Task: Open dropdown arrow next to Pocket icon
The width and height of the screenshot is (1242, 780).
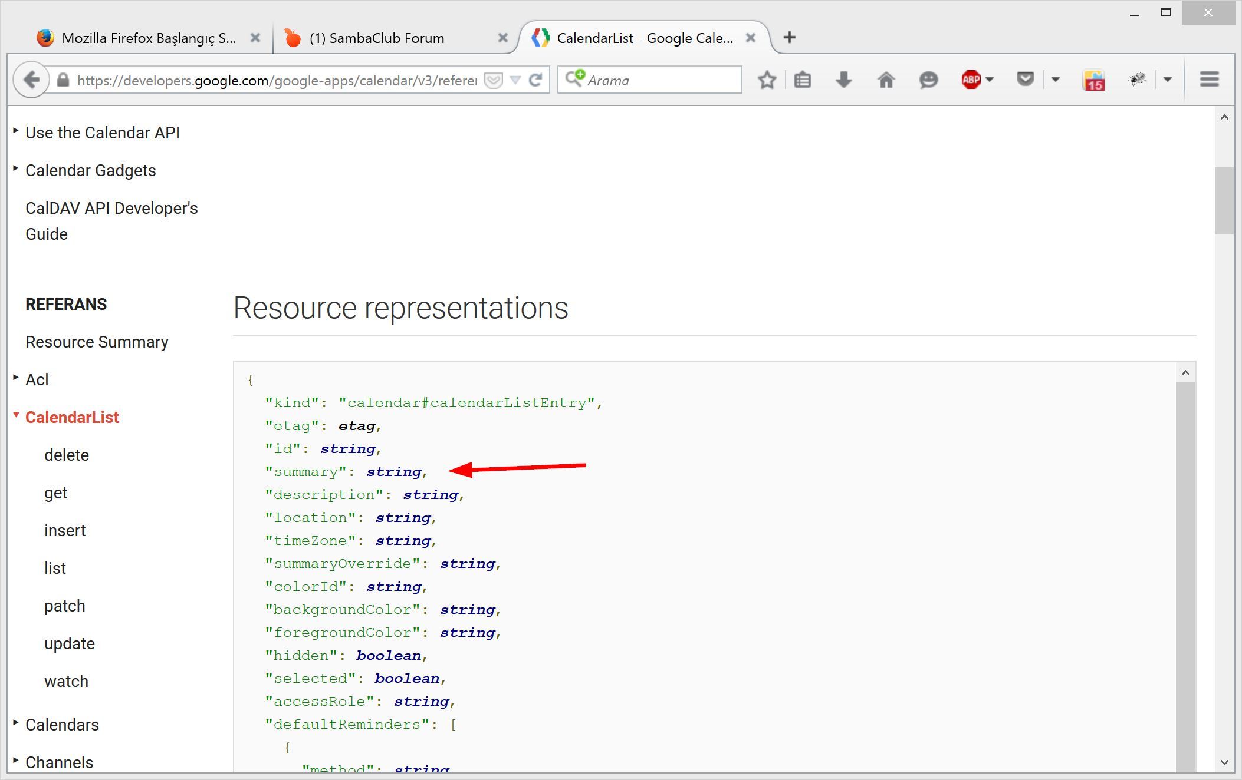Action: [x=1056, y=80]
